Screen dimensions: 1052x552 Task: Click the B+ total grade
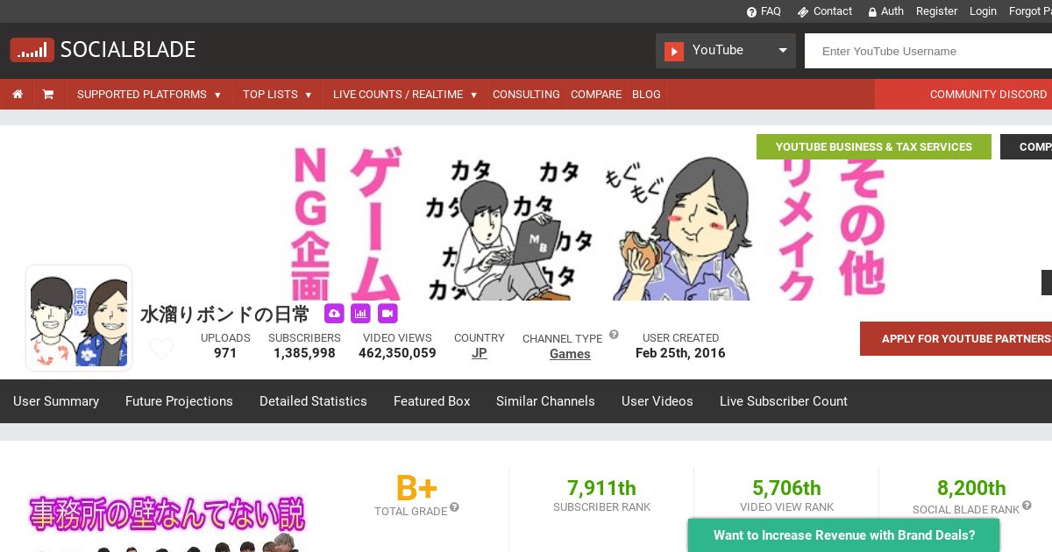(416, 488)
